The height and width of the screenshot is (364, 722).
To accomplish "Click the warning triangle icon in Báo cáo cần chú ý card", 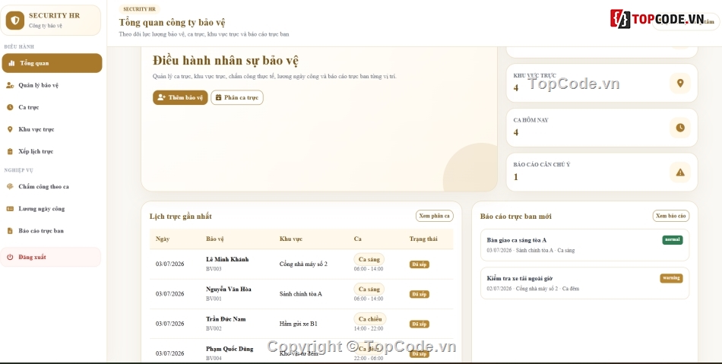I will (x=680, y=173).
